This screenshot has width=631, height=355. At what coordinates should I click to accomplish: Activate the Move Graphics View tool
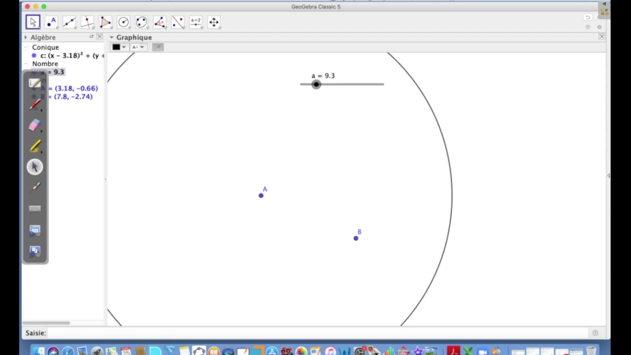214,22
